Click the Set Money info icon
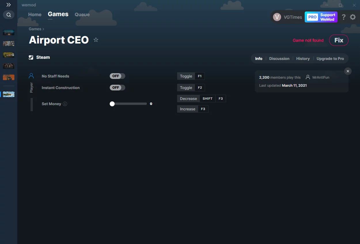This screenshot has width=360, height=244. click(x=65, y=104)
